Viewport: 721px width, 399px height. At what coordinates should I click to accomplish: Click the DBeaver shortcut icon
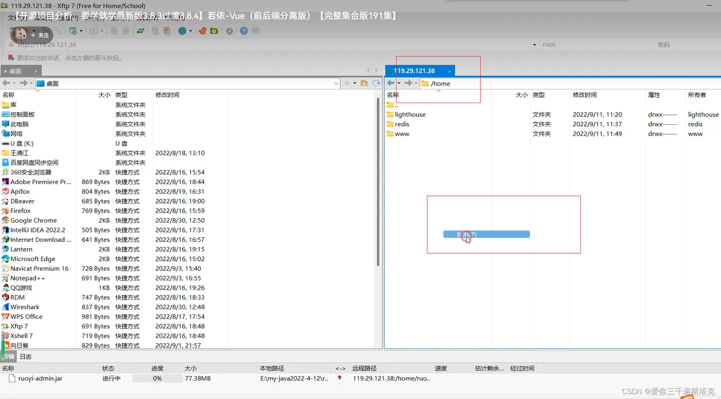click(6, 201)
